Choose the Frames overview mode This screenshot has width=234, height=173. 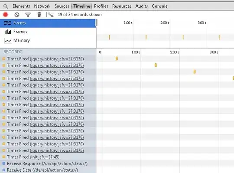pos(48,32)
